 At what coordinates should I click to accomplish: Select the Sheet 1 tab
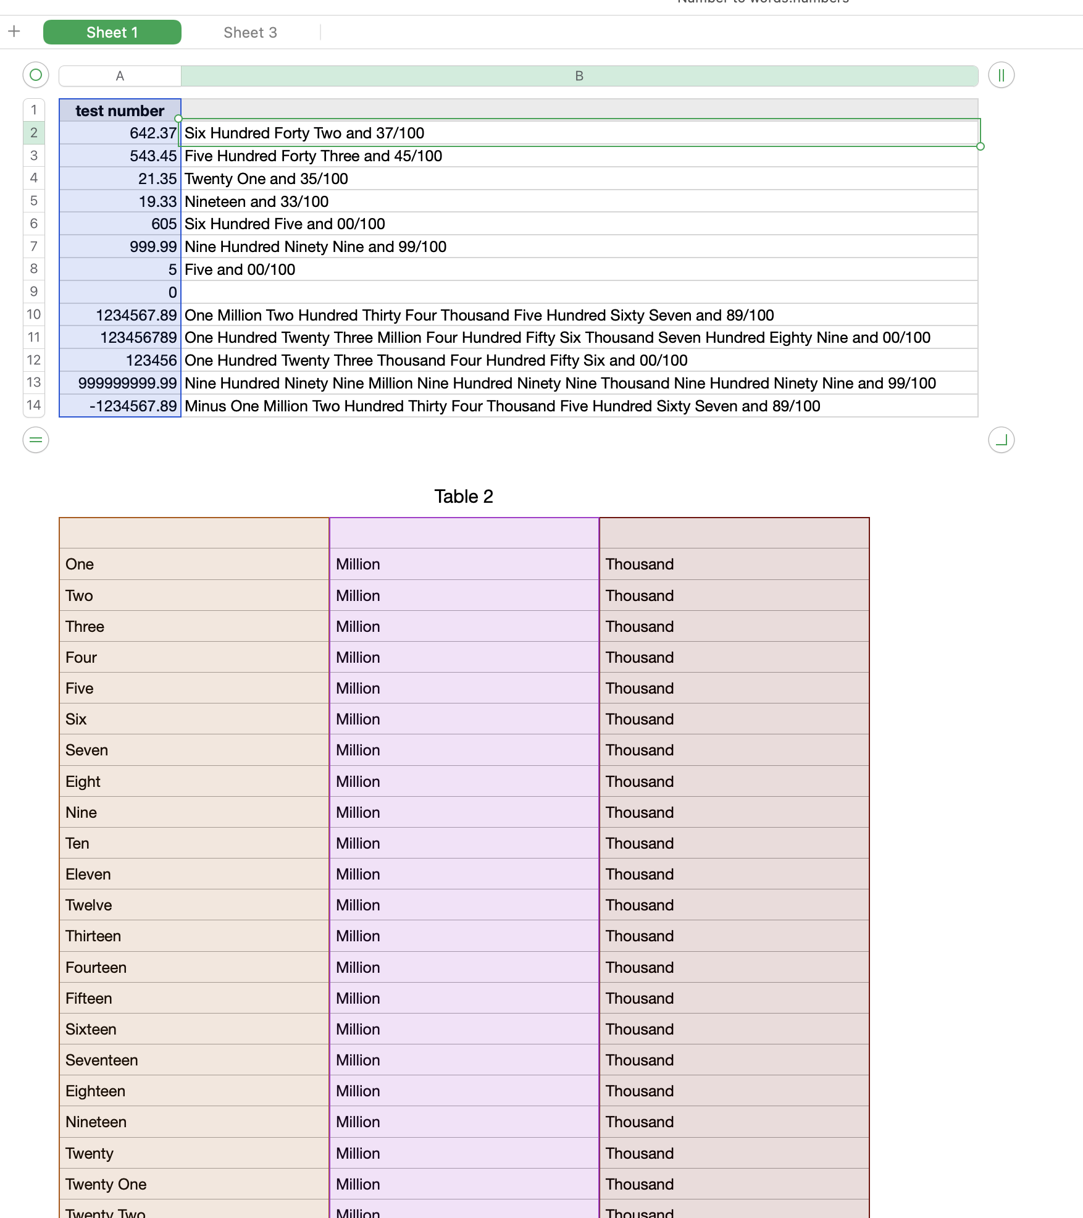click(112, 32)
